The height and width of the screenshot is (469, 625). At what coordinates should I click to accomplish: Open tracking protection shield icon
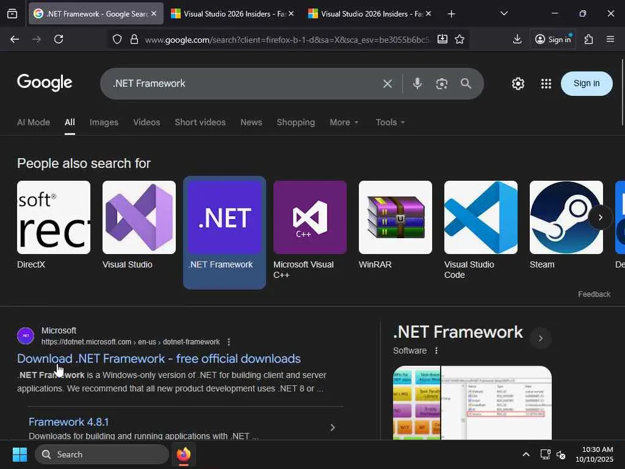click(117, 39)
